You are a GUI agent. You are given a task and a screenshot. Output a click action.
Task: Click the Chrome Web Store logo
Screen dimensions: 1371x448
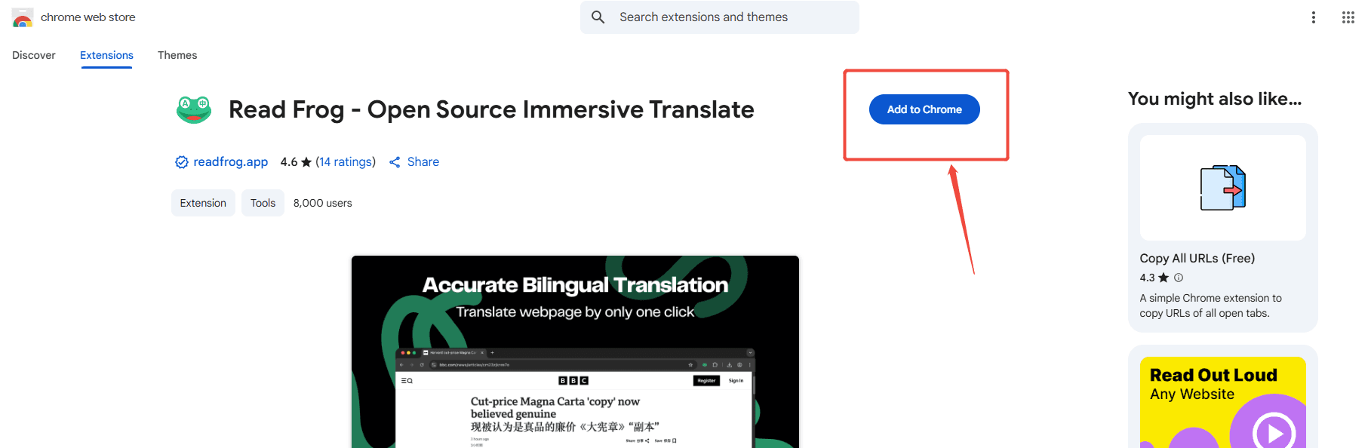tap(23, 17)
